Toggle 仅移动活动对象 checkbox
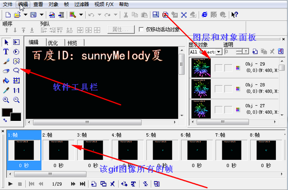288x190 pixels. (x=141, y=29)
